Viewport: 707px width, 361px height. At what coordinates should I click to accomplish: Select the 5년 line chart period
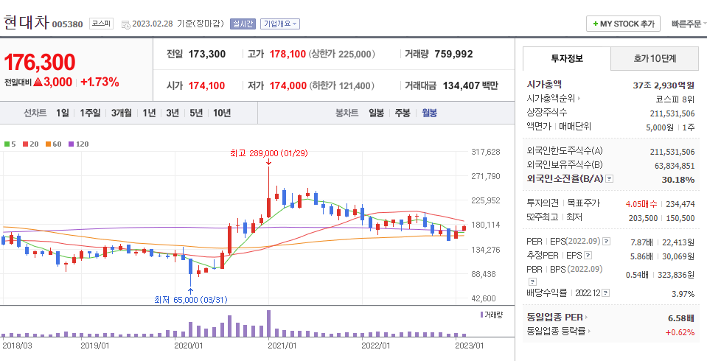click(x=195, y=113)
